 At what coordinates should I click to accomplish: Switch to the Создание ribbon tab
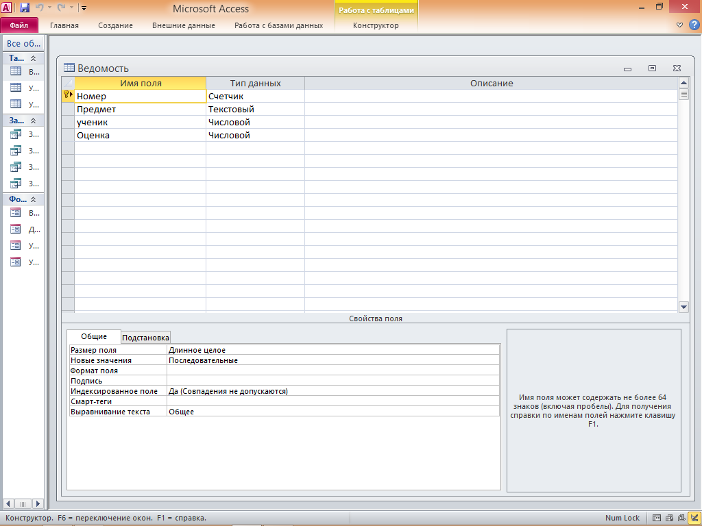pyautogui.click(x=115, y=25)
